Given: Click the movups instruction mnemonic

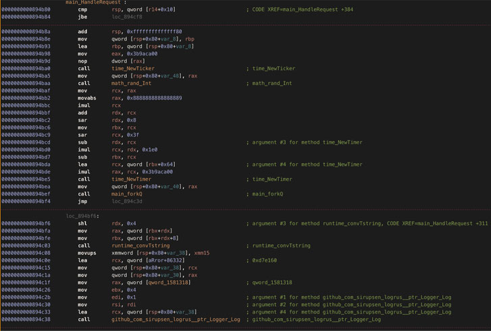Looking at the screenshot, I should click(85, 253).
